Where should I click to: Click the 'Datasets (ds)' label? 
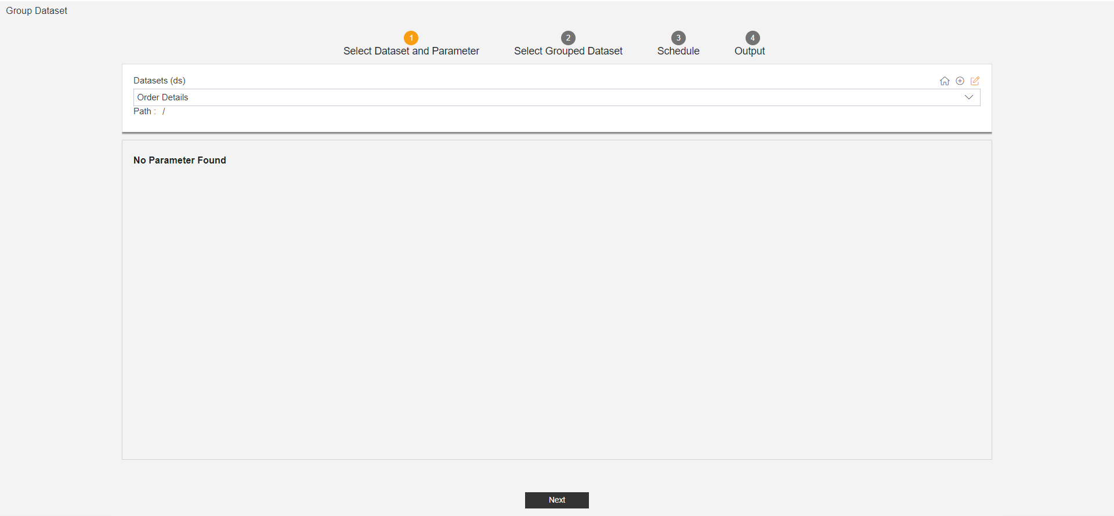[160, 81]
